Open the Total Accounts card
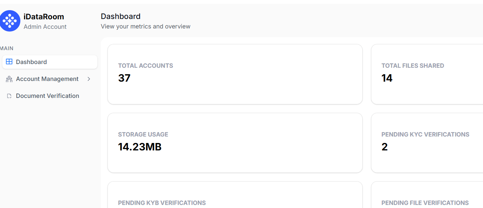483x208 pixels. (235, 74)
